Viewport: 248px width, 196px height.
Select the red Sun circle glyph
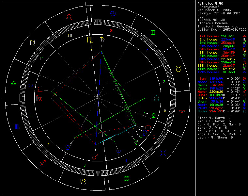point(148,127)
